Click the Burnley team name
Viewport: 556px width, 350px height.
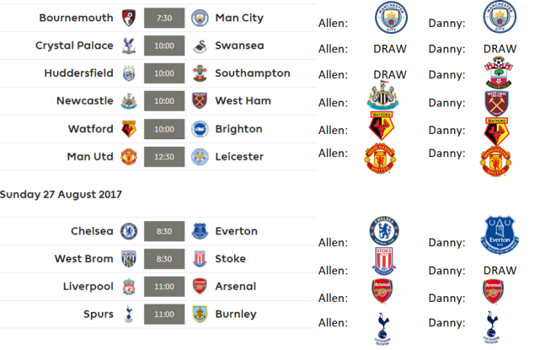(236, 315)
